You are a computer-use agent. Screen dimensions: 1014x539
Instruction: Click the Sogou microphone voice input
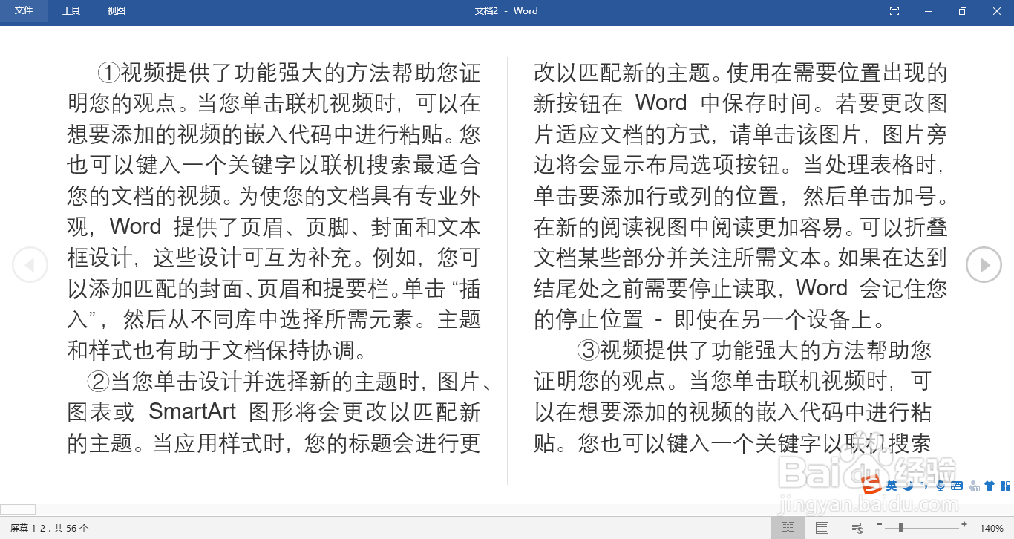941,486
